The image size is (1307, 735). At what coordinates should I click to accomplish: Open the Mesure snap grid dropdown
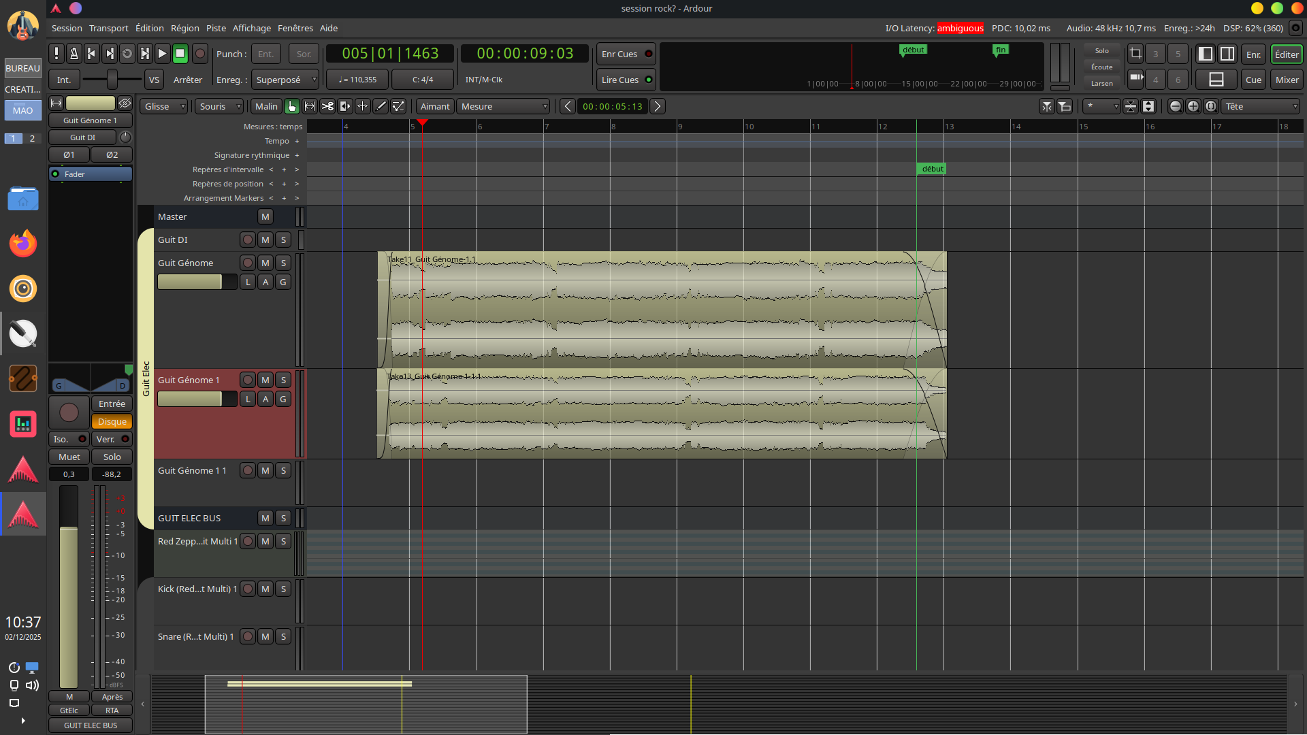pyautogui.click(x=504, y=106)
